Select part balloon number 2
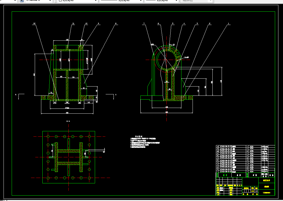Screen dimensions: 283x201 coord(210,24)
